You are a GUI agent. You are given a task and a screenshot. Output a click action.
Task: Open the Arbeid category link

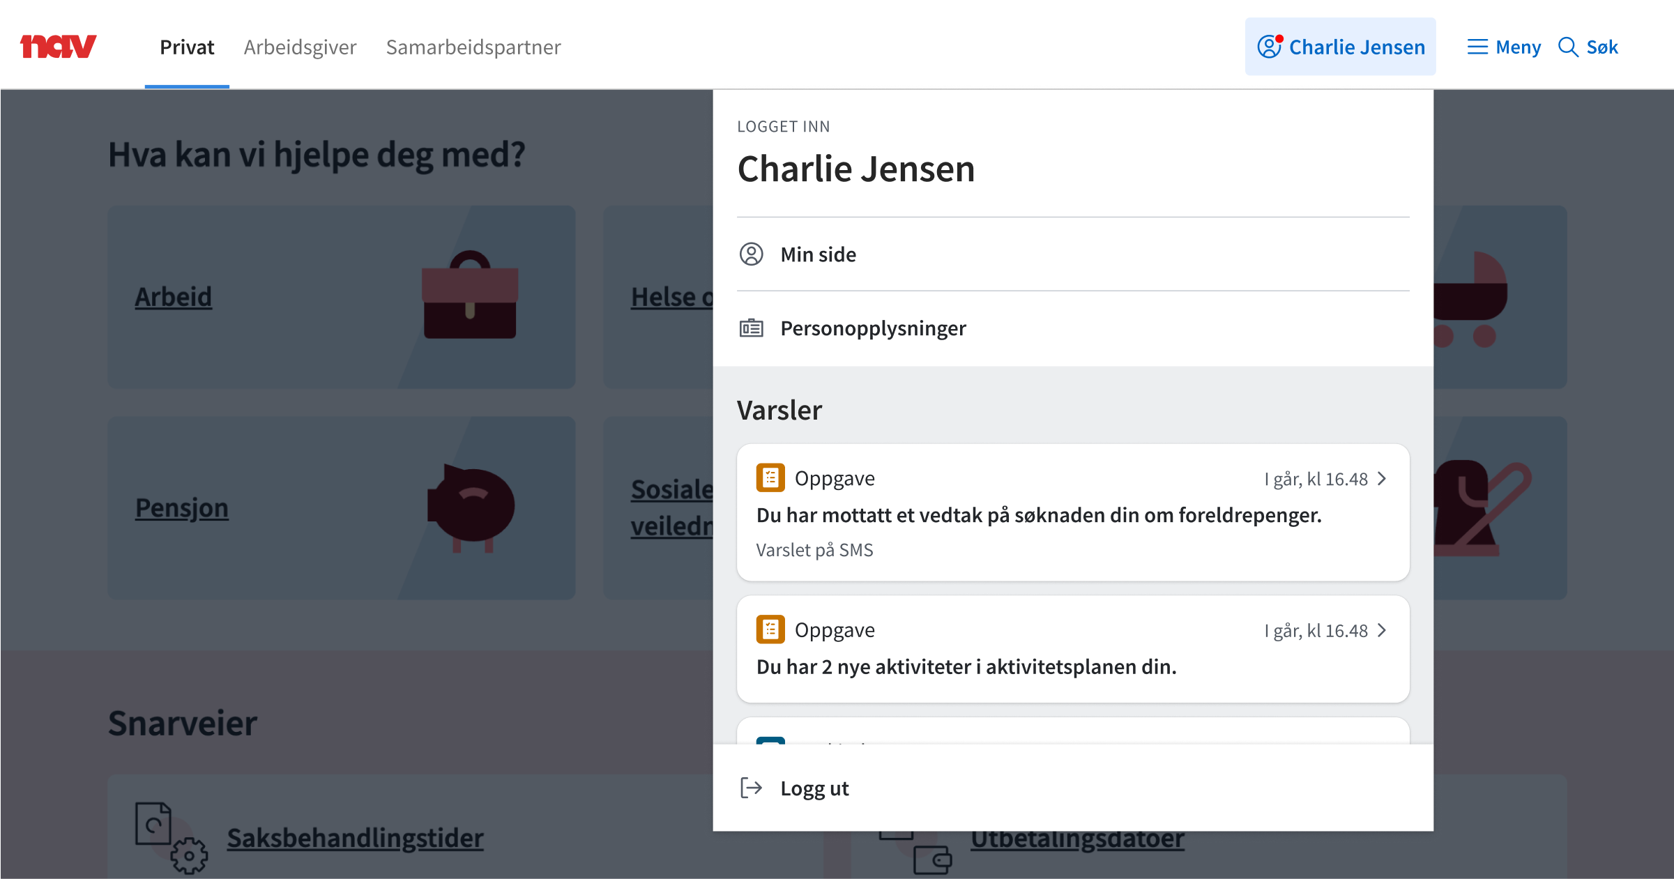point(173,296)
